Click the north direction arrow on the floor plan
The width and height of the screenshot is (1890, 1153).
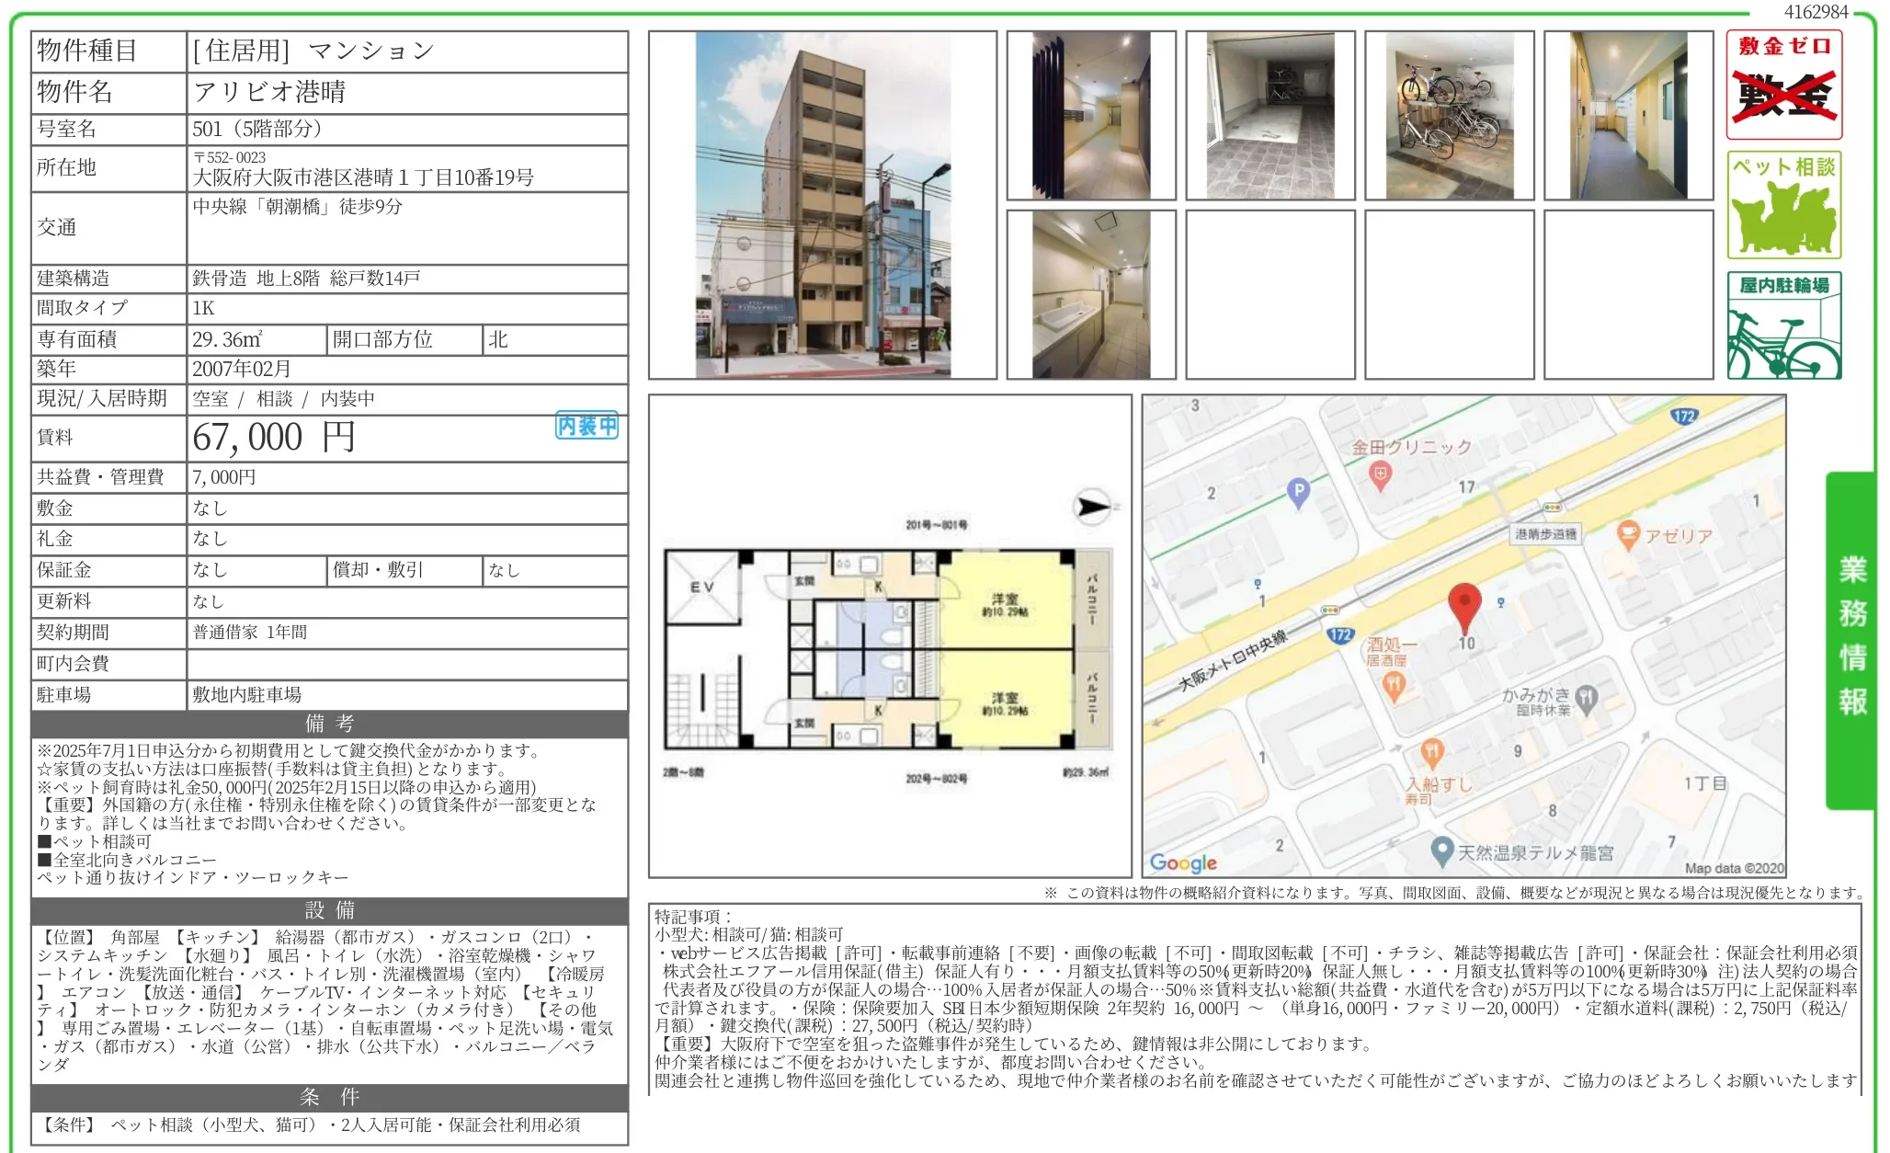pos(1093,507)
